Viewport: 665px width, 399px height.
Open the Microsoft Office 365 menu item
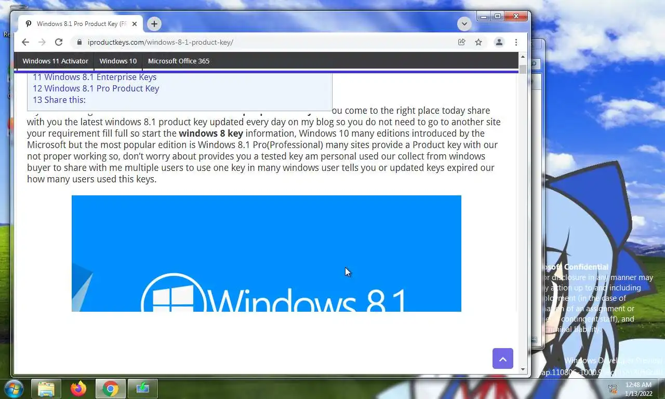pos(179,61)
